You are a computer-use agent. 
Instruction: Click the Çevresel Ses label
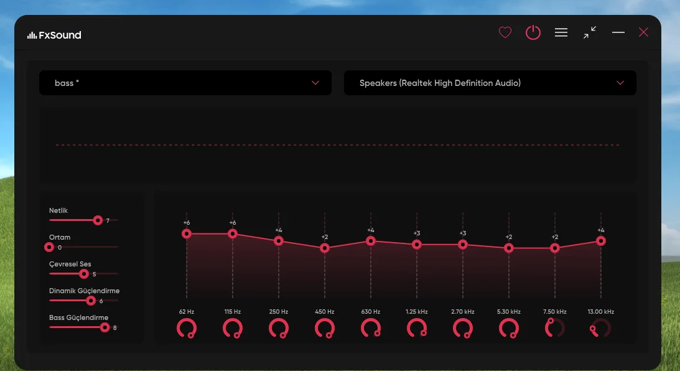coord(70,265)
